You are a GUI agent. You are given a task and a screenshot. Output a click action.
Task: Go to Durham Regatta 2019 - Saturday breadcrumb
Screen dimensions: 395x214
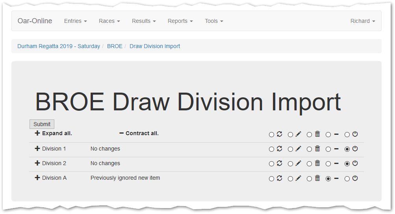coord(59,46)
